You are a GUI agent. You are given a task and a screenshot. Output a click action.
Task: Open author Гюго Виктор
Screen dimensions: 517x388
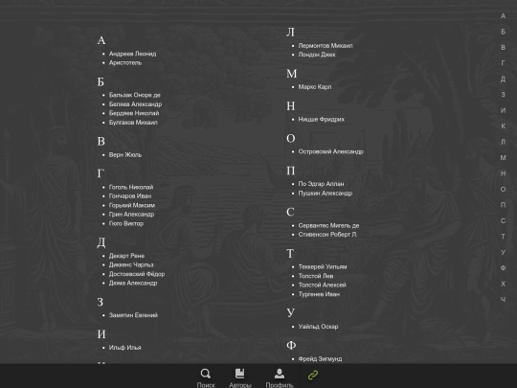click(126, 223)
